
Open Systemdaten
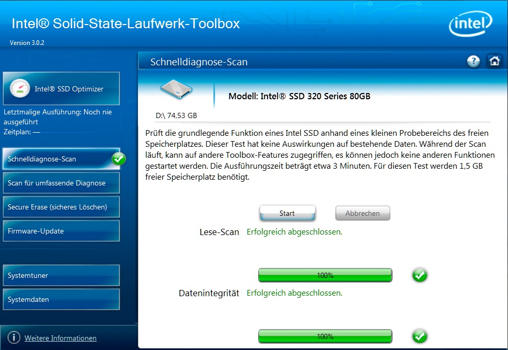(x=61, y=299)
